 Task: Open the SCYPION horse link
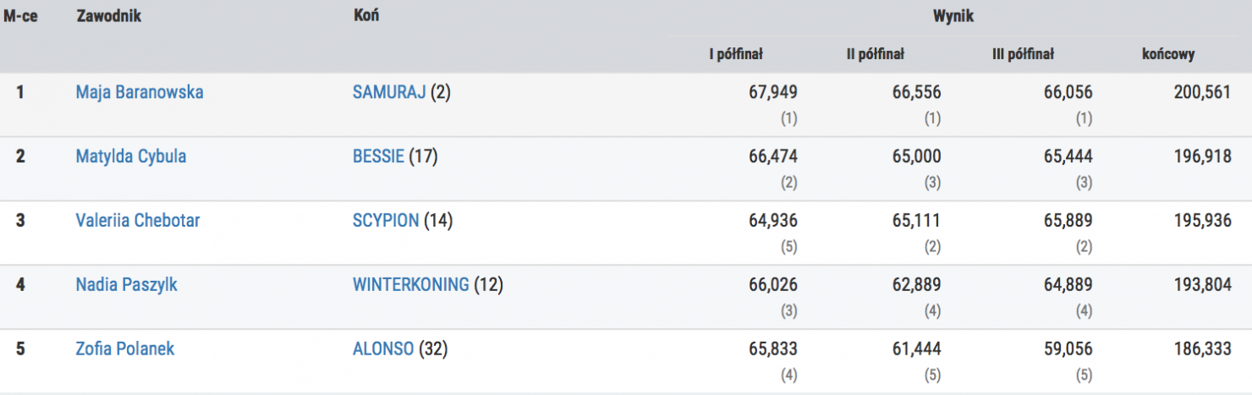386,221
